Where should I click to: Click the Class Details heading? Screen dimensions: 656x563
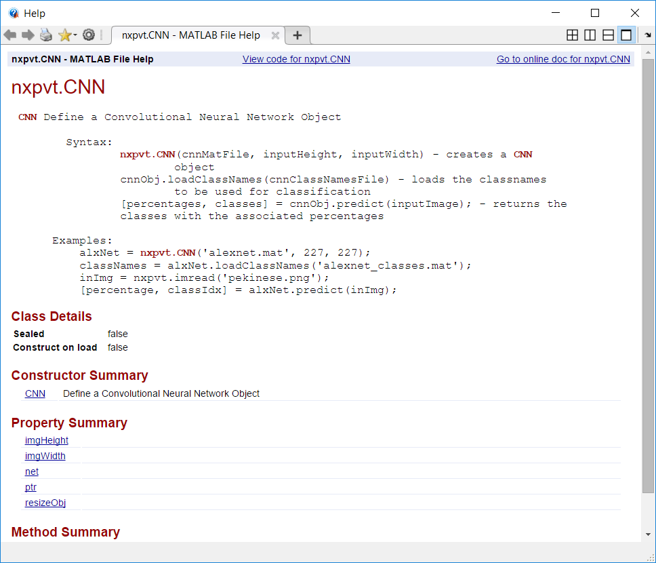pyautogui.click(x=52, y=316)
